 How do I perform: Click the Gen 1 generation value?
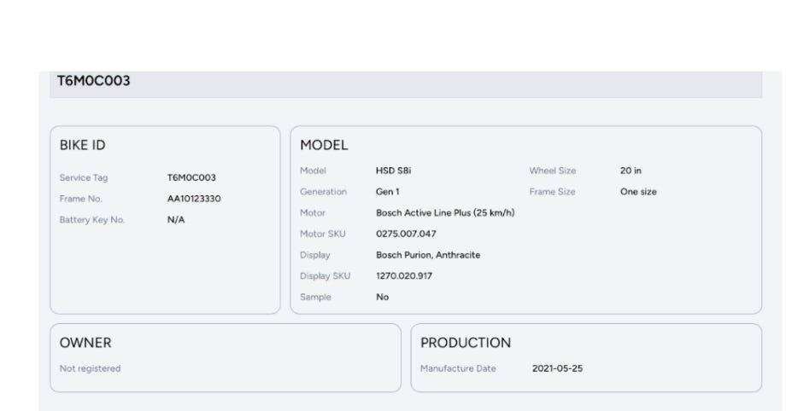[x=388, y=192]
